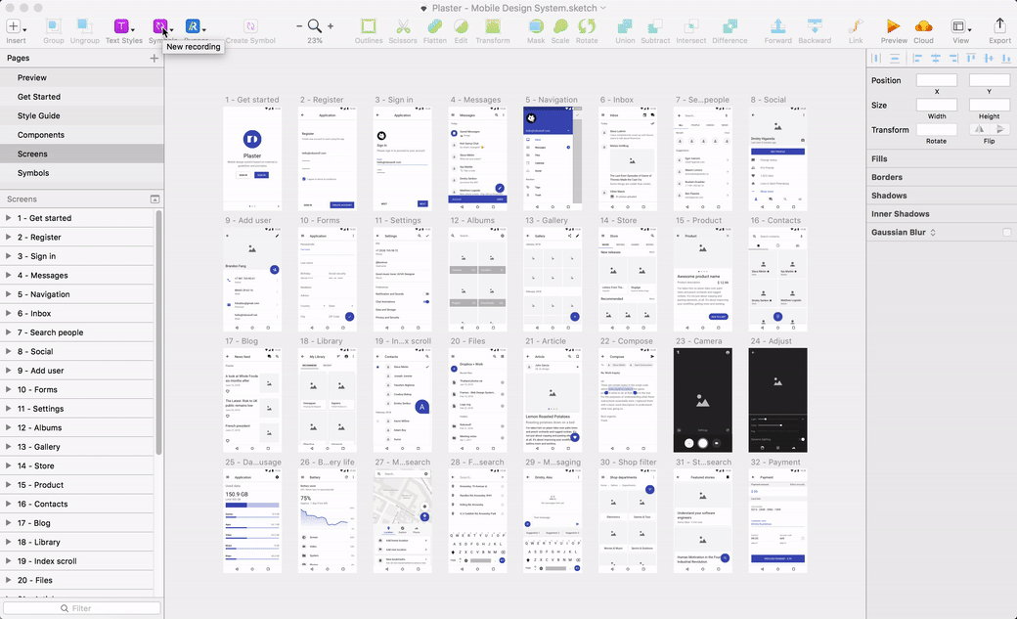
Task: Expand the 5 - Navigation artboard
Action: [x=9, y=294]
